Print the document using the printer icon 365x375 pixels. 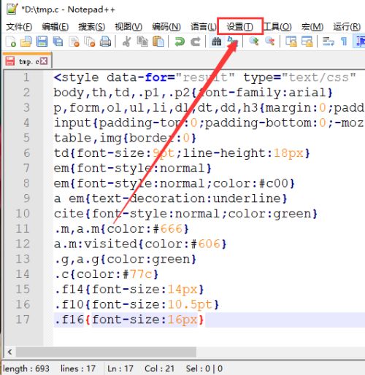(105, 42)
